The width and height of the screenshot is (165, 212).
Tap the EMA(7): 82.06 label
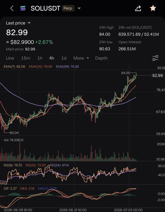click(14, 66)
